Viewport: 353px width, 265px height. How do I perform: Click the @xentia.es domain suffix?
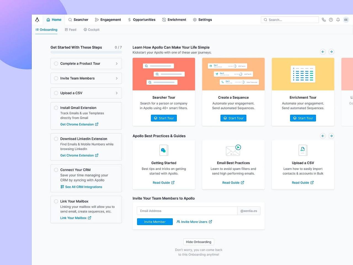tap(249, 211)
